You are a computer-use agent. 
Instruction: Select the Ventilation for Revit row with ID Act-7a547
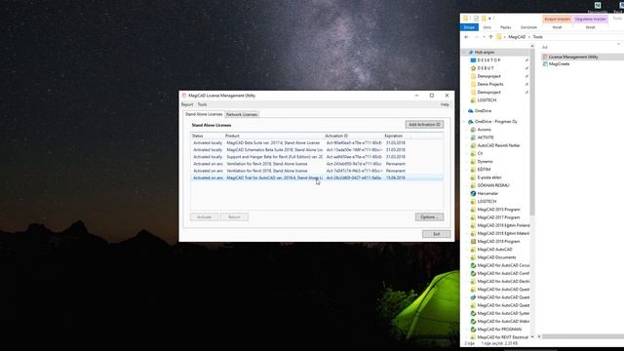coord(317,171)
